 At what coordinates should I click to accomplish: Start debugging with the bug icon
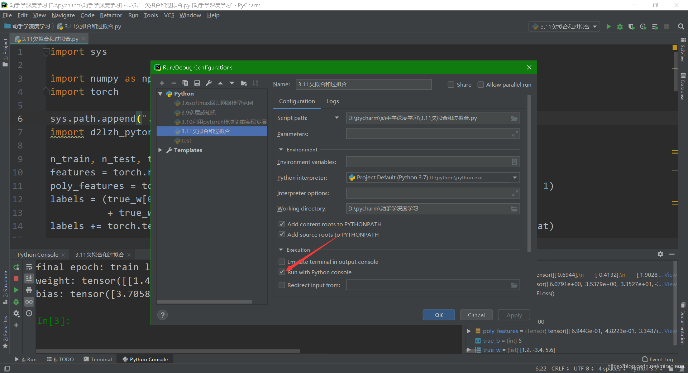pyautogui.click(x=620, y=26)
